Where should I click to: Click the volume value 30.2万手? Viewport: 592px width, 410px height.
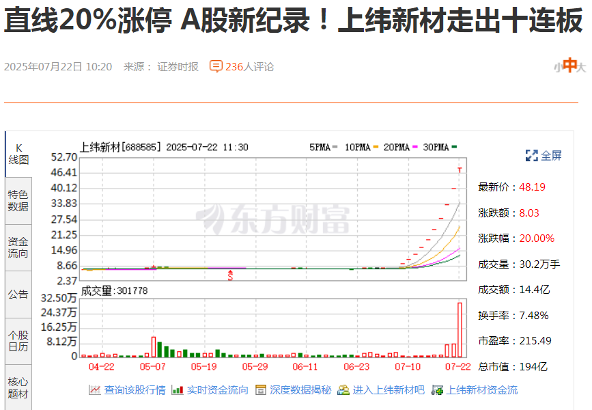pyautogui.click(x=540, y=264)
